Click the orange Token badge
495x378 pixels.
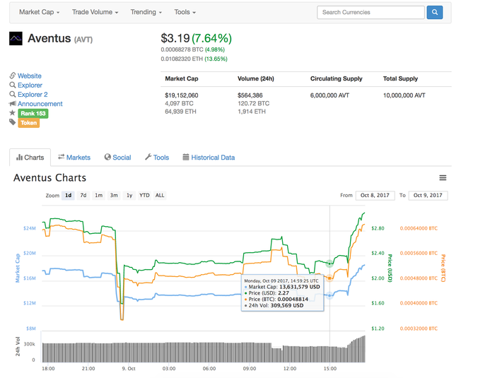click(29, 123)
